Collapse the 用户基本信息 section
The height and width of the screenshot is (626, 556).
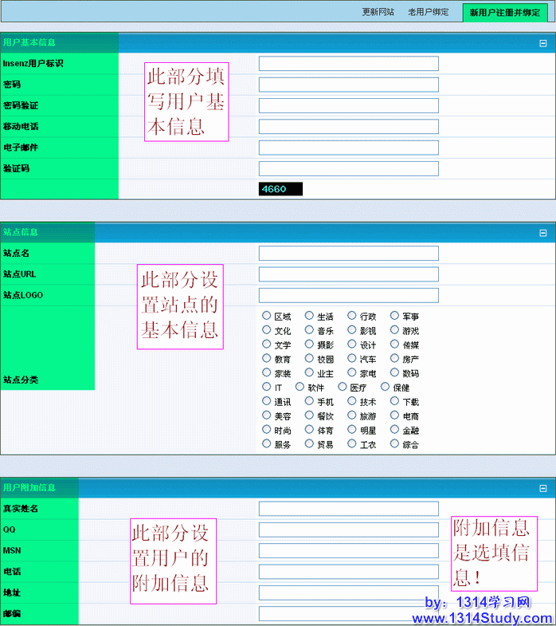click(x=542, y=44)
